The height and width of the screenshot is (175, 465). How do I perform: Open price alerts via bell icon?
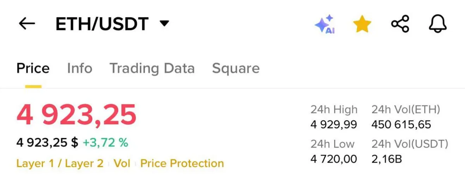(438, 24)
